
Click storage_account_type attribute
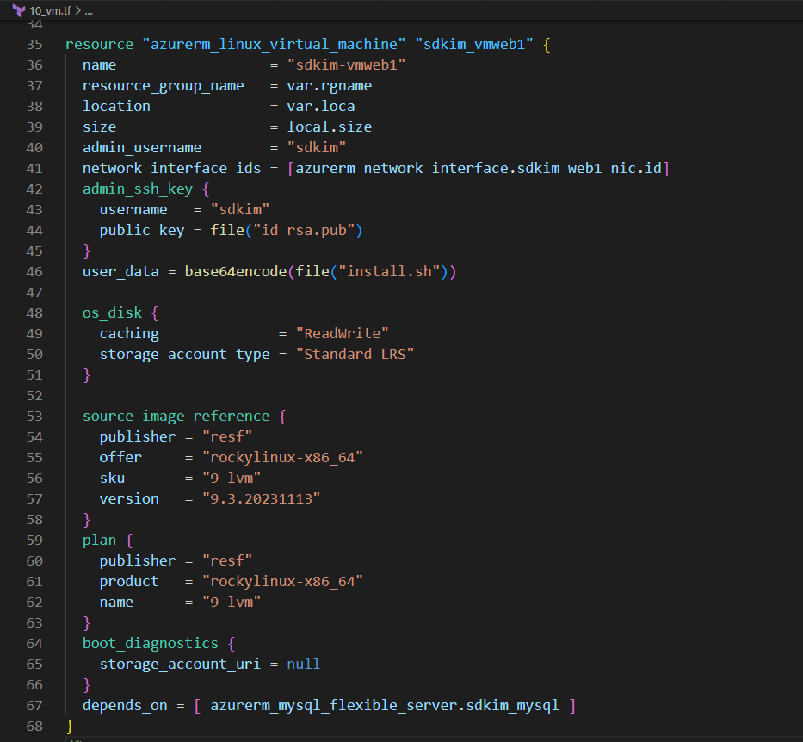184,355
